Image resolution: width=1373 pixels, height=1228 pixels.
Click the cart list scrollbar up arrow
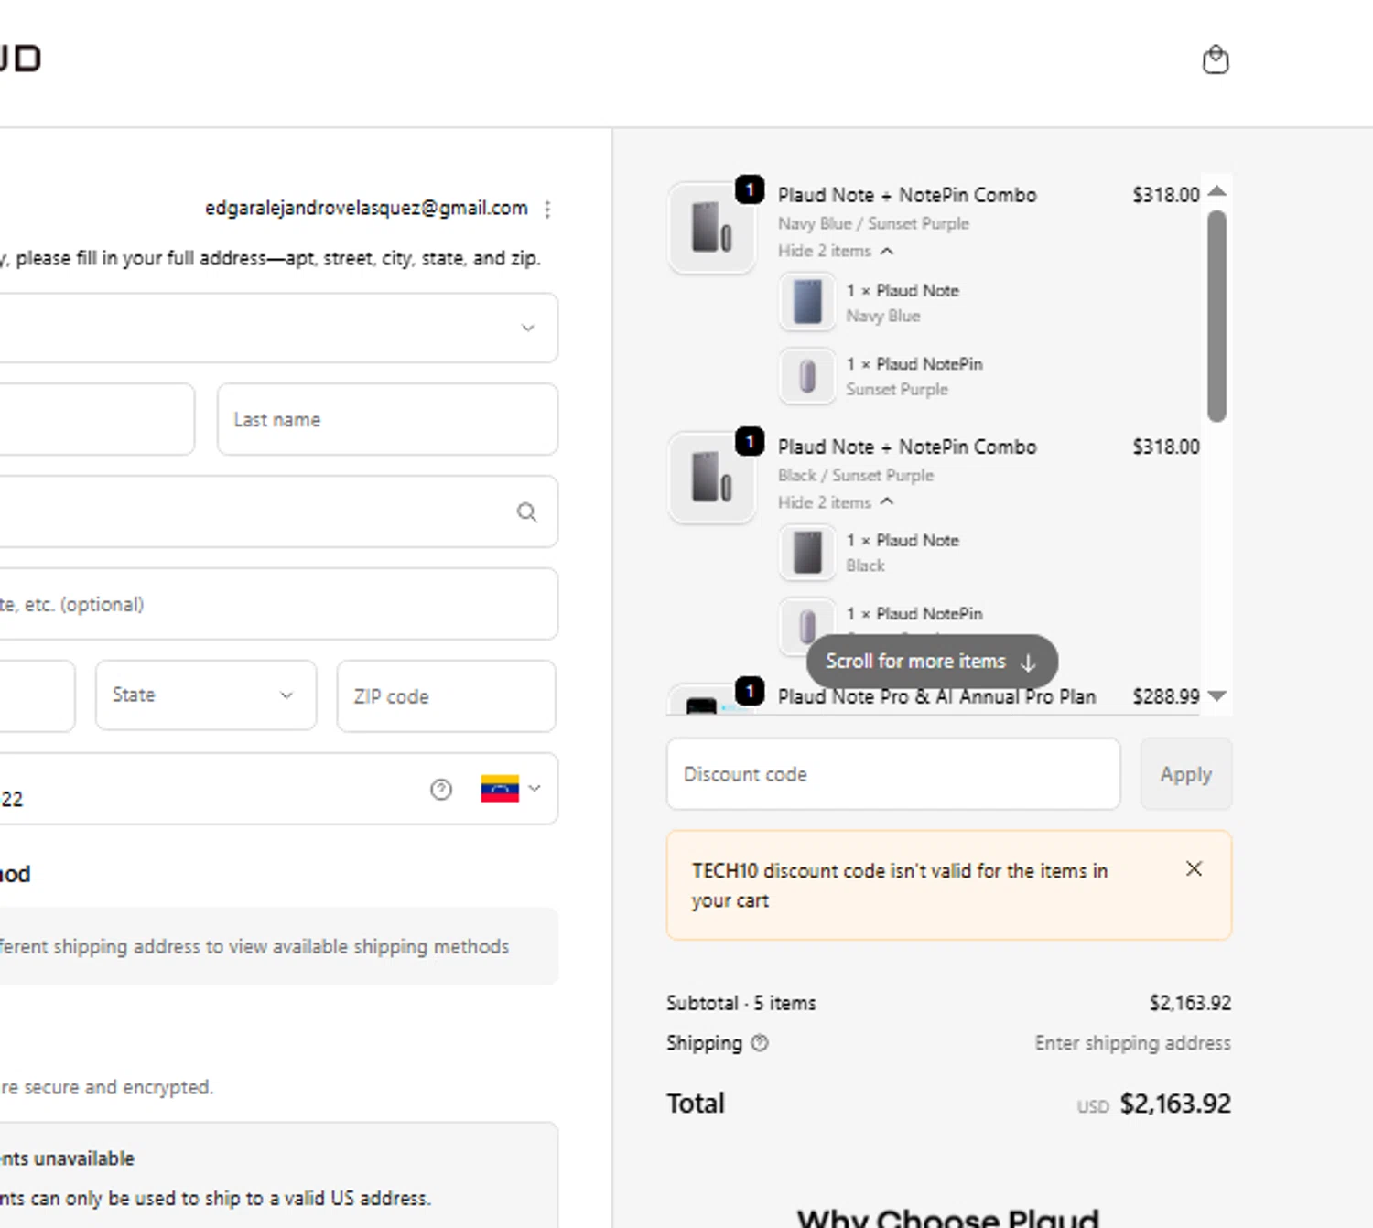tap(1216, 190)
